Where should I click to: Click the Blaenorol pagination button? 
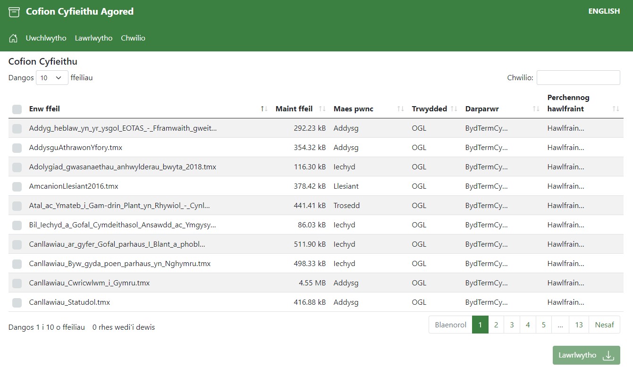tap(450, 325)
